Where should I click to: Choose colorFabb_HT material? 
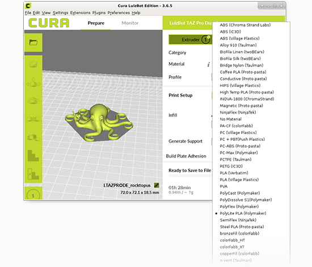(x=251, y=240)
